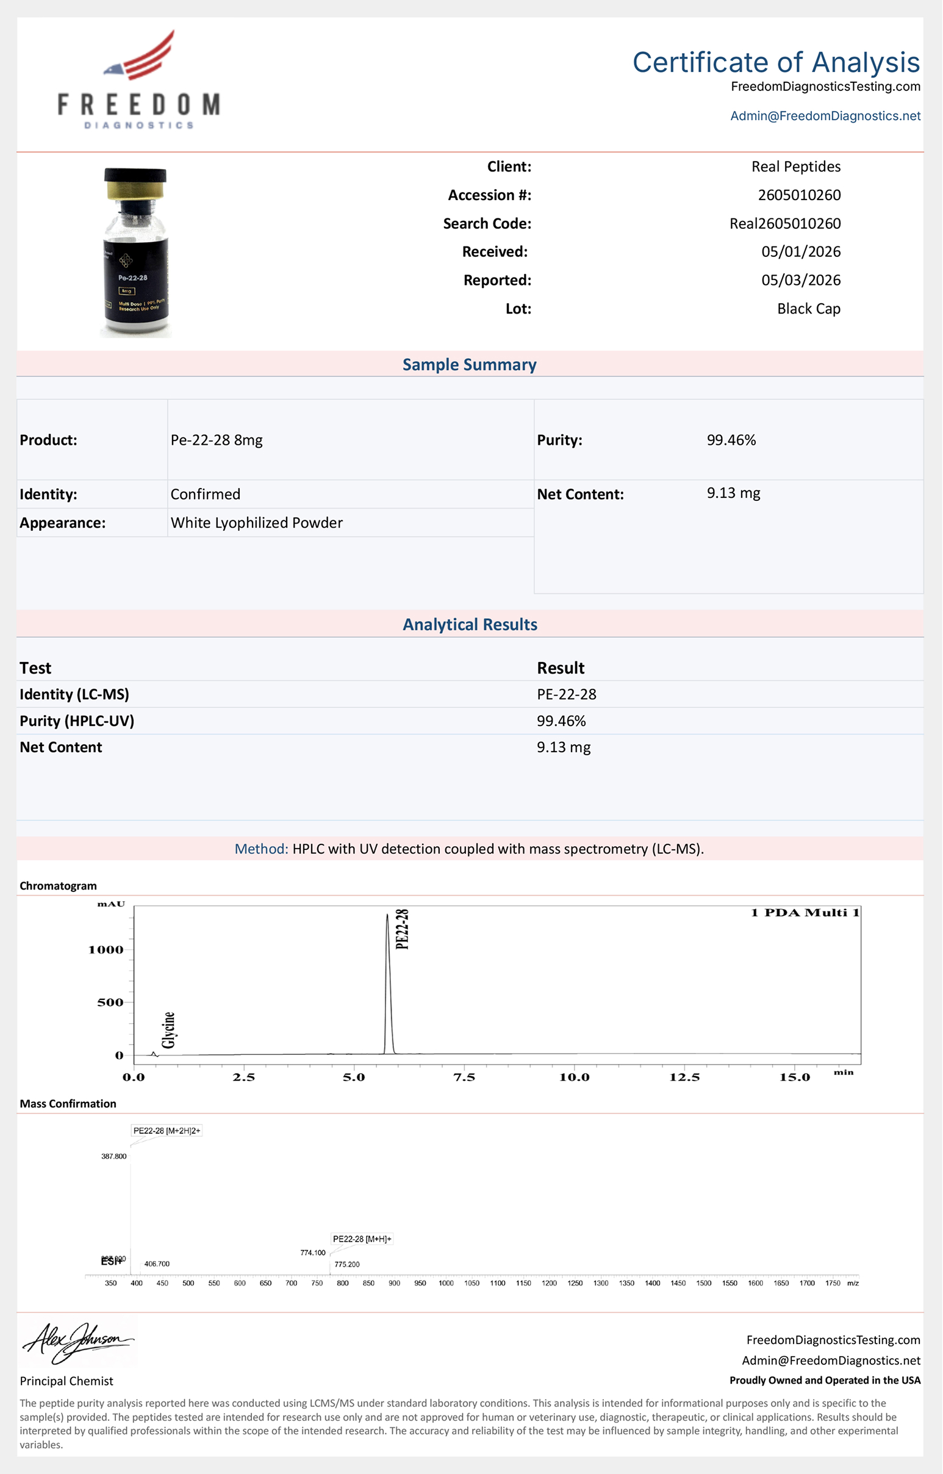This screenshot has width=943, height=1474.
Task: Click the search code Real2605010260
Action: point(785,223)
